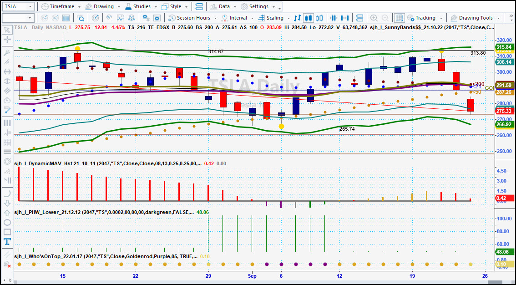Select the up arrow drawing tool

7,213
